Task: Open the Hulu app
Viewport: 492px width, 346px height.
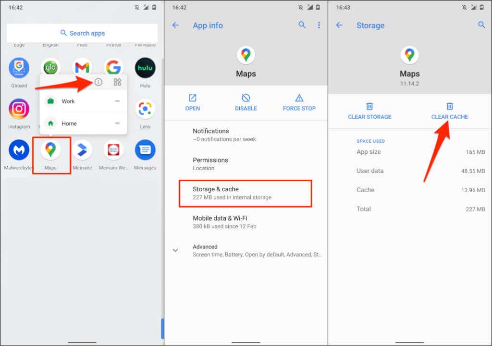Action: (145, 67)
